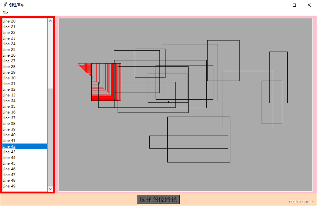Select Line 31 in the list
The width and height of the screenshot is (317, 206).
pyautogui.click(x=25, y=84)
